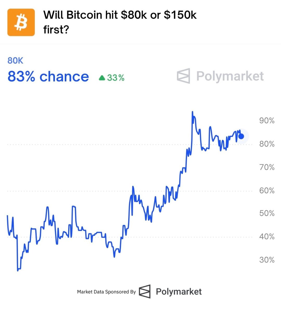
Task: Click the 'Market Data Sponsored By' text
Action: pos(106,292)
